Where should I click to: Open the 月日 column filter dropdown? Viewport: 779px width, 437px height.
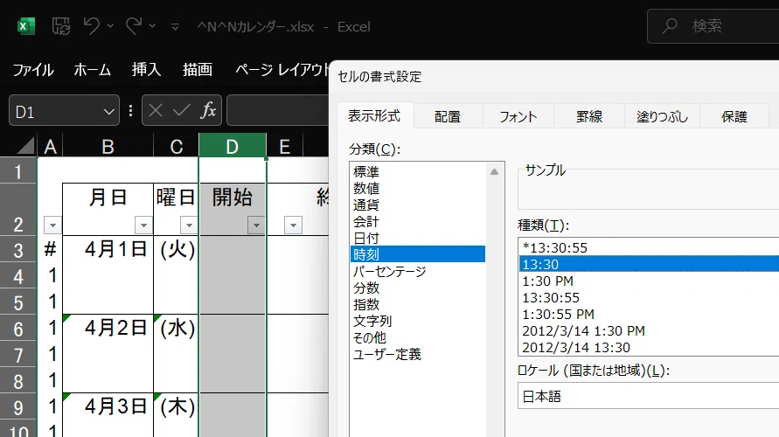point(143,225)
